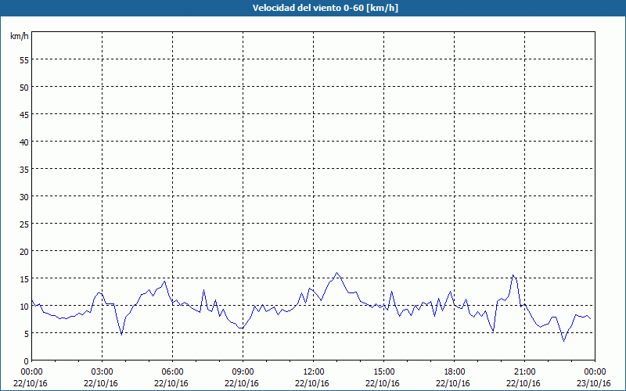
Task: Click the '12:00' time axis label
Action: coord(314,372)
